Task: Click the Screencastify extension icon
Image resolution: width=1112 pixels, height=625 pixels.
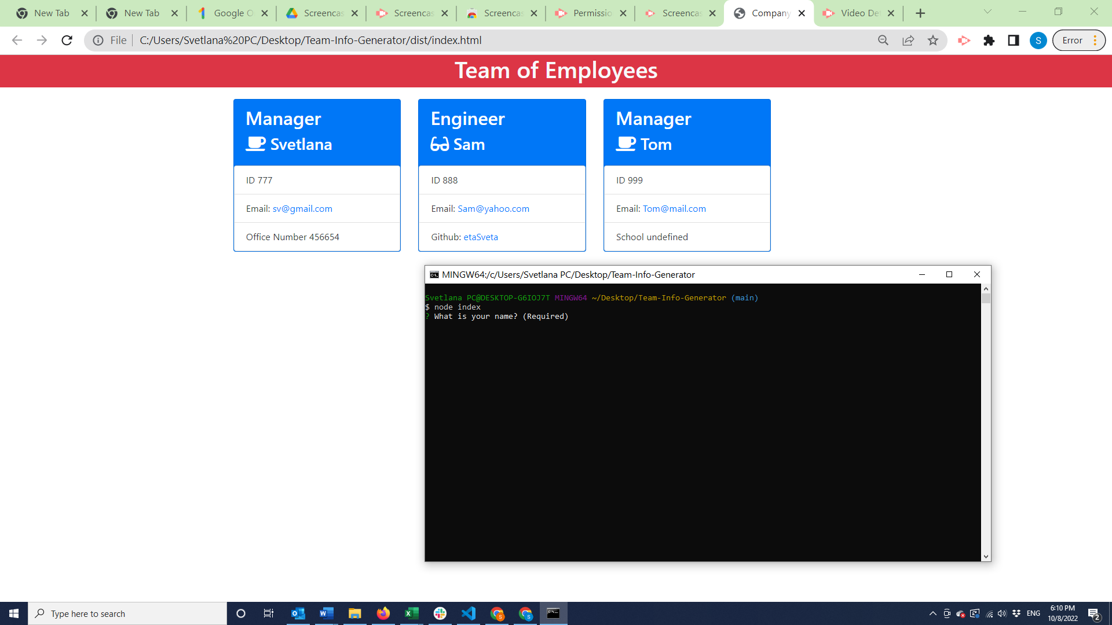Action: click(x=963, y=41)
